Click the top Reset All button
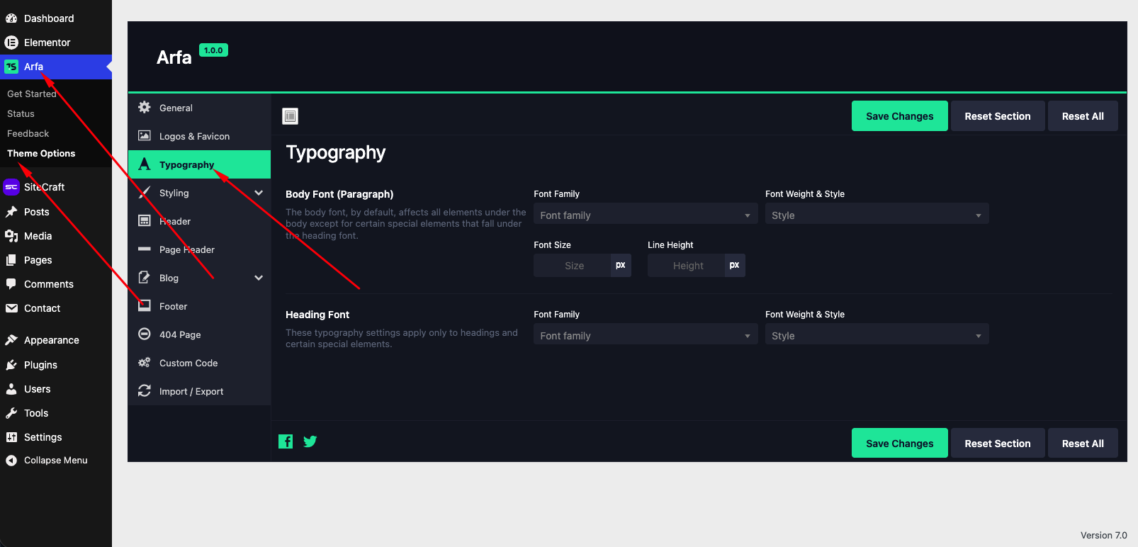This screenshot has height=547, width=1138. [1083, 116]
